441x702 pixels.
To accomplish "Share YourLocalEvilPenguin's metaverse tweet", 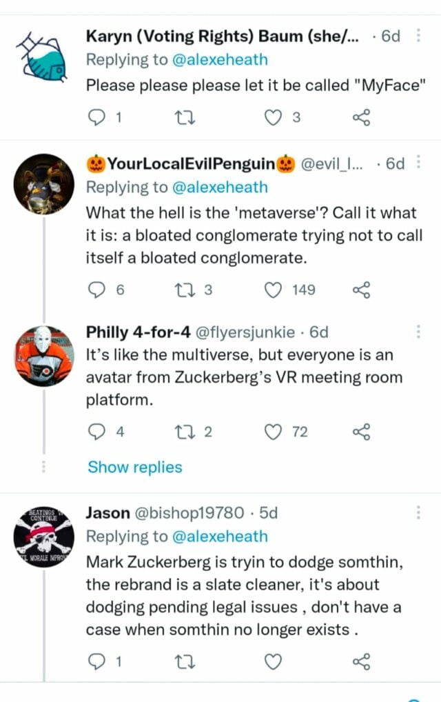I will coord(362,290).
